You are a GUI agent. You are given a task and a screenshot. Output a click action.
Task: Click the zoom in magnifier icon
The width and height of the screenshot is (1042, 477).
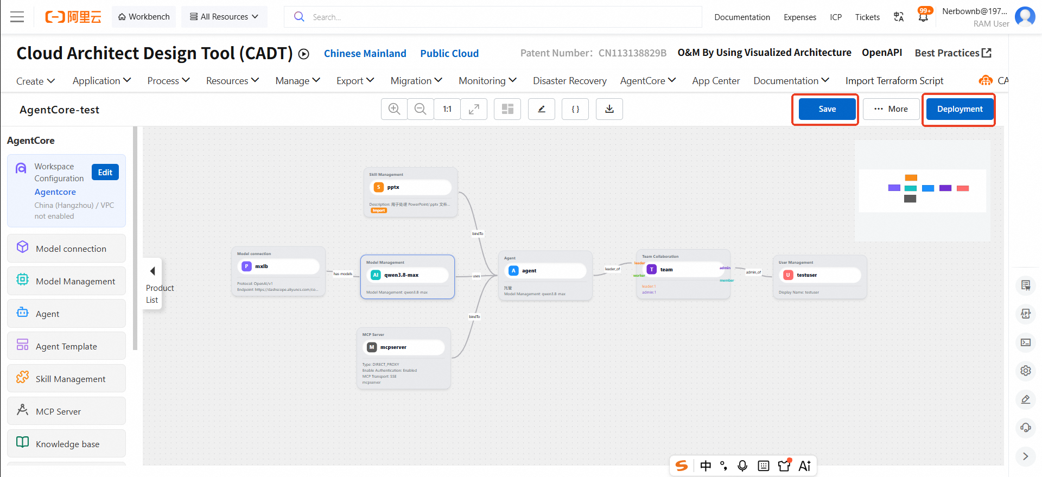tap(395, 109)
